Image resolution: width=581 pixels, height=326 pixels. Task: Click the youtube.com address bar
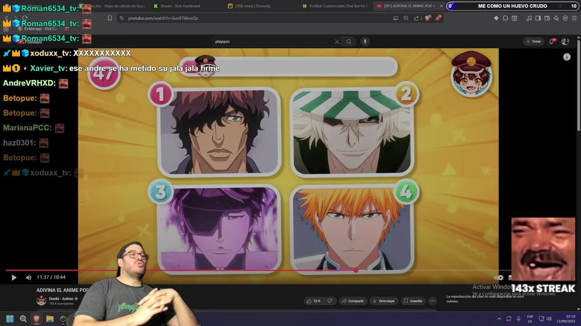[x=254, y=18]
